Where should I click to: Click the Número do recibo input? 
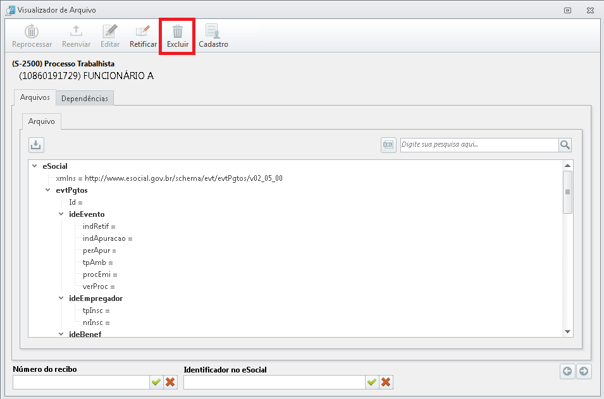pos(81,382)
